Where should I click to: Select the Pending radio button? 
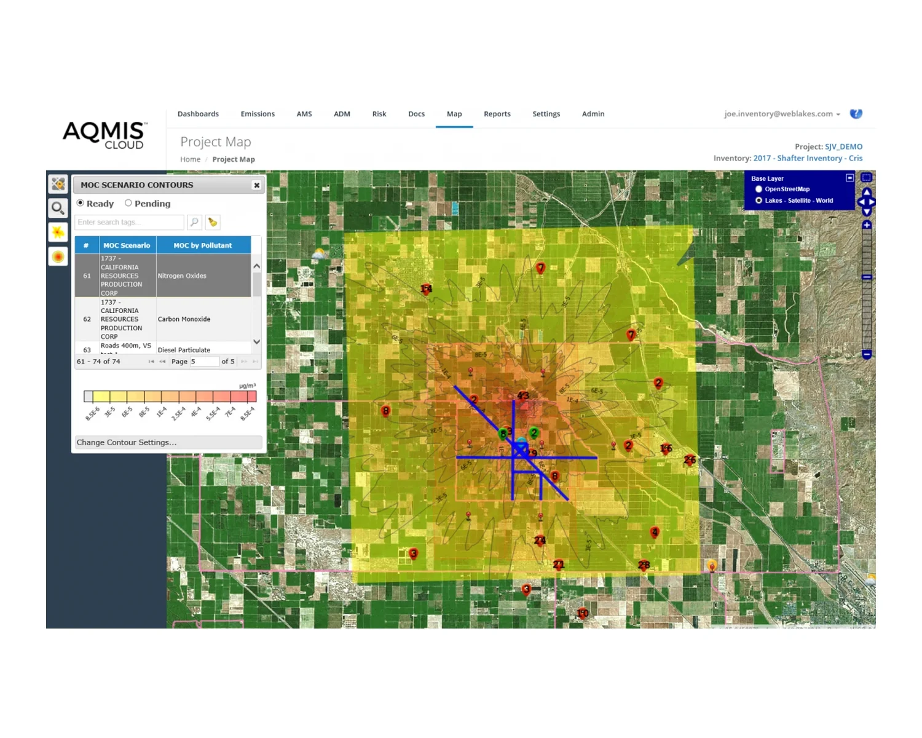tap(128, 203)
